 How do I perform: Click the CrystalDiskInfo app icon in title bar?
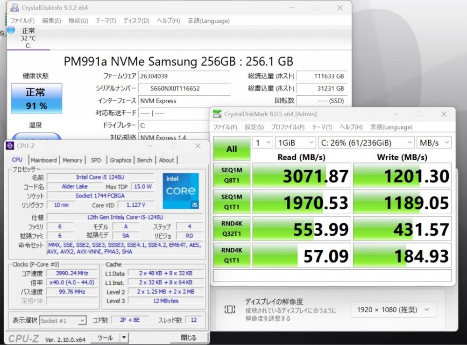point(14,8)
